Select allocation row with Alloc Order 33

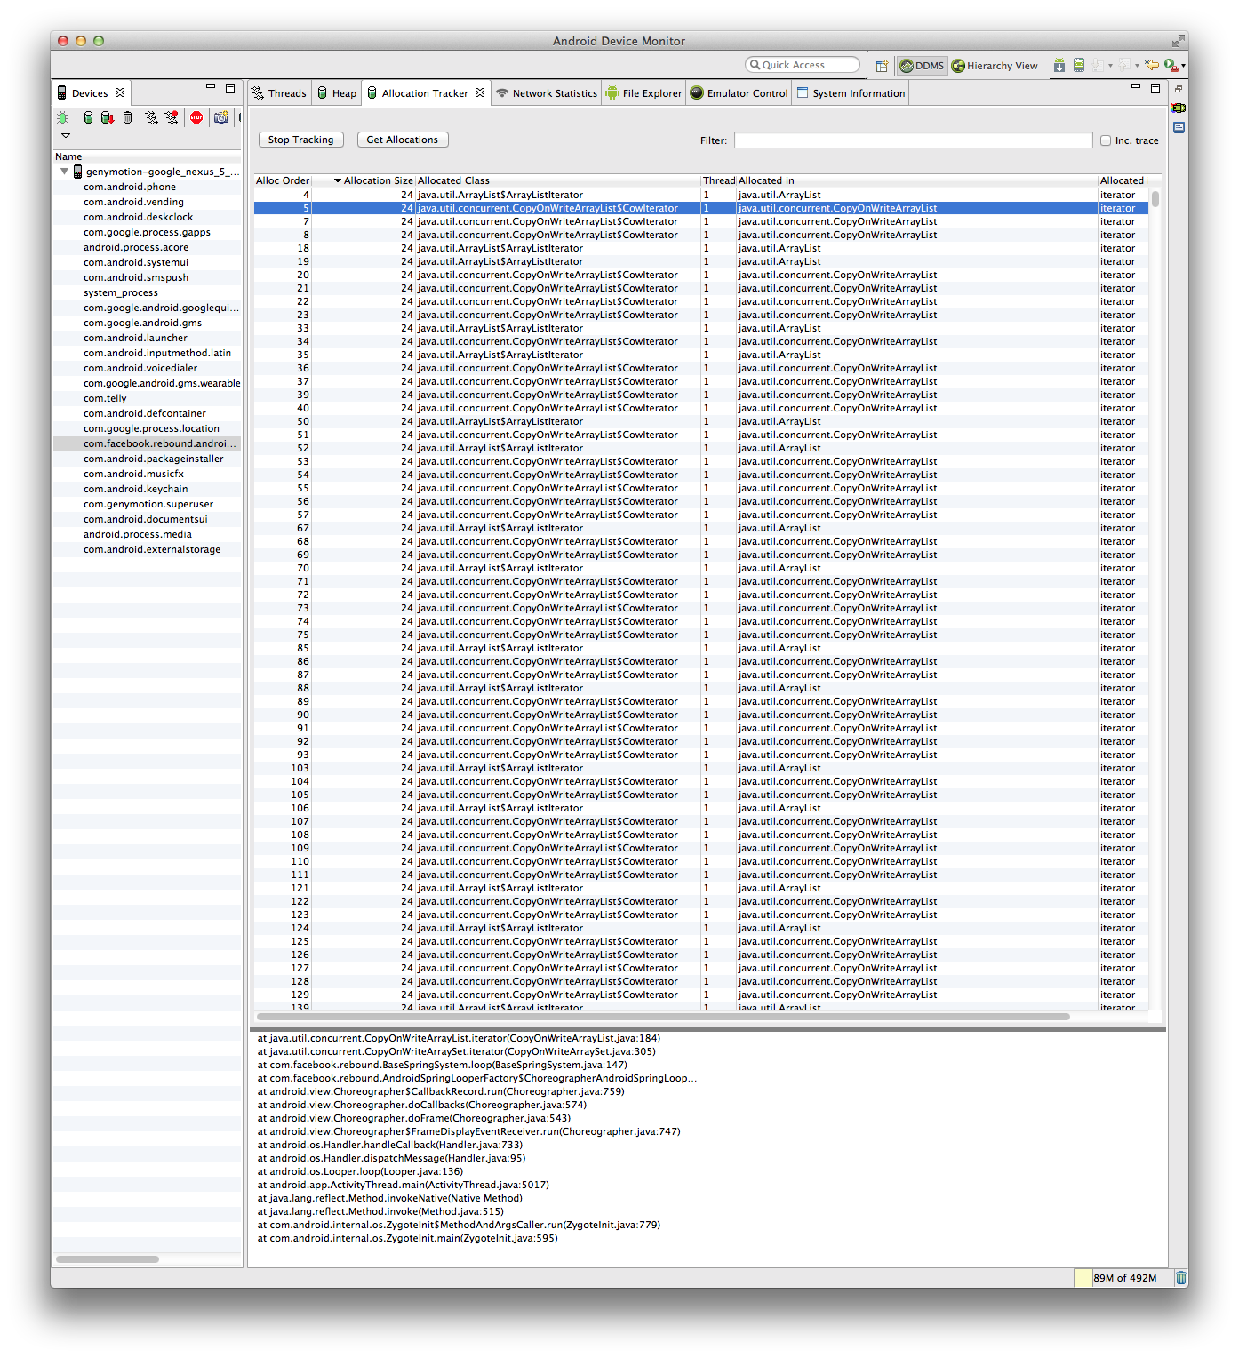(x=701, y=328)
